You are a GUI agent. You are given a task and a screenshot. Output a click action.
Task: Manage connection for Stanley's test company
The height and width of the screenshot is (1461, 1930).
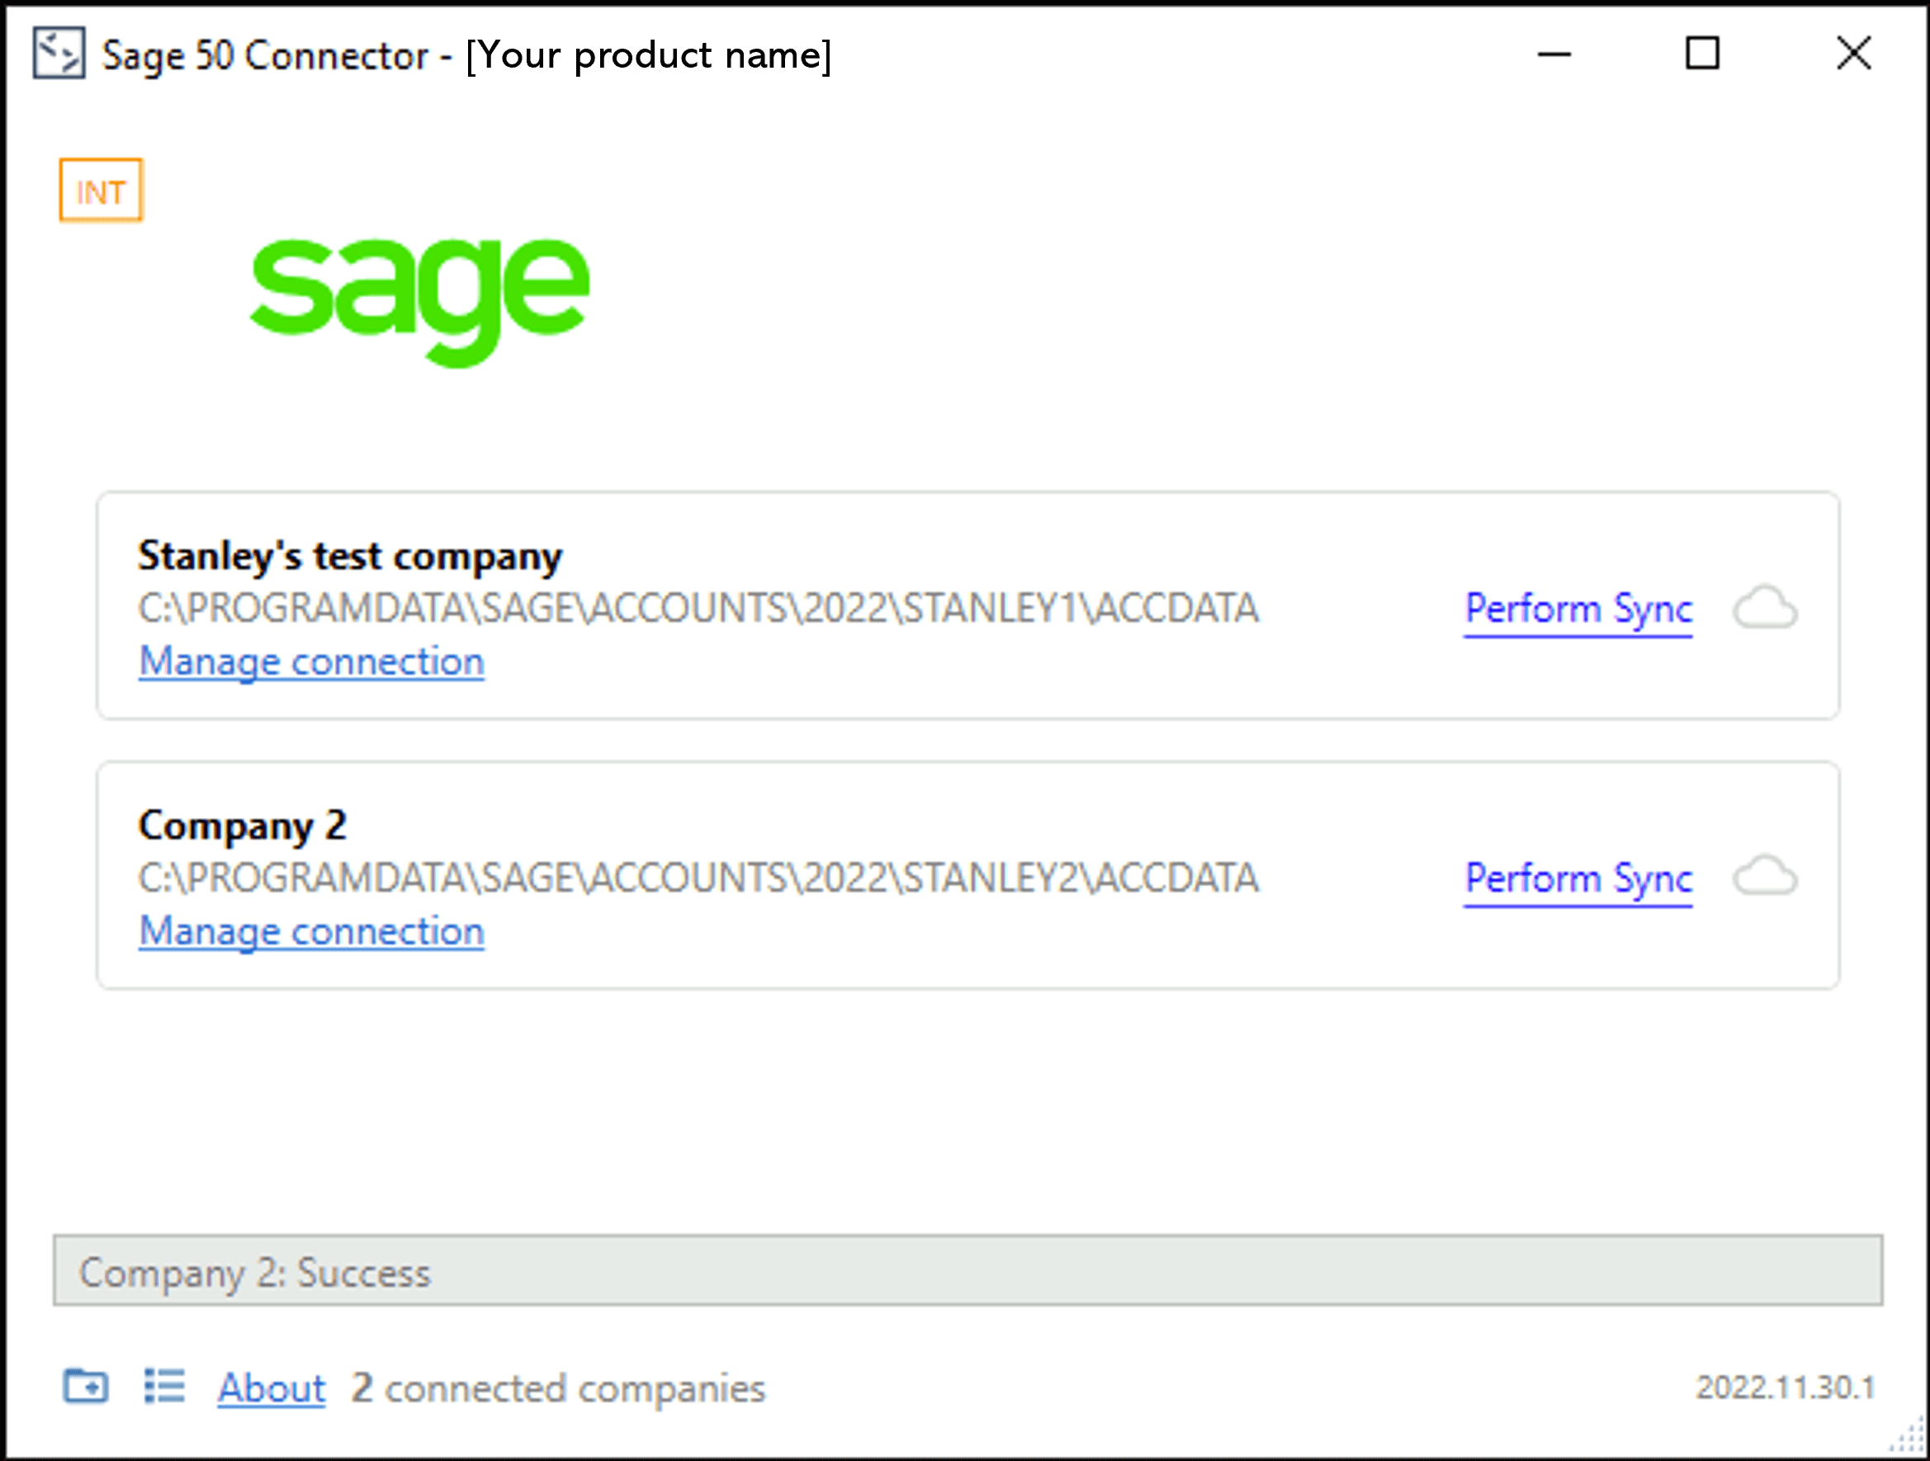coord(311,662)
